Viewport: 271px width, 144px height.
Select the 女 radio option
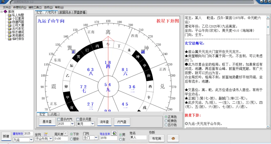tap(120, 139)
